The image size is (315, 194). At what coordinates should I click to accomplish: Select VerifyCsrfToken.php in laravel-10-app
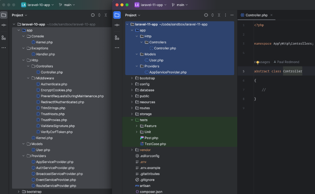(x=57, y=132)
